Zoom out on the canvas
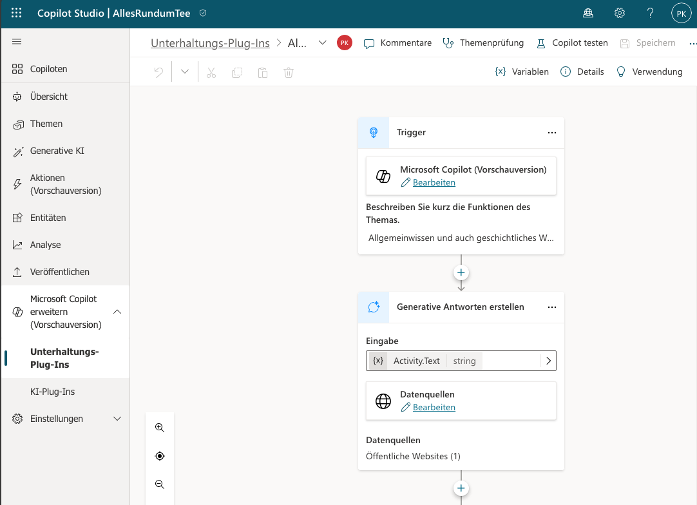Viewport: 697px width, 505px height. [160, 484]
